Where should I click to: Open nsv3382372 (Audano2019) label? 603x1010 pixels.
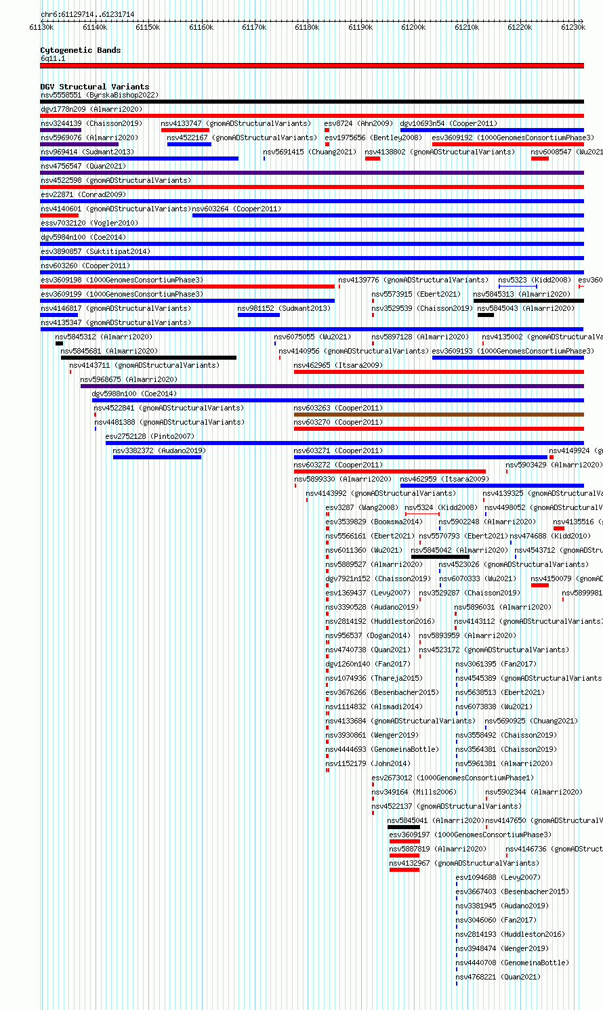pyautogui.click(x=160, y=451)
